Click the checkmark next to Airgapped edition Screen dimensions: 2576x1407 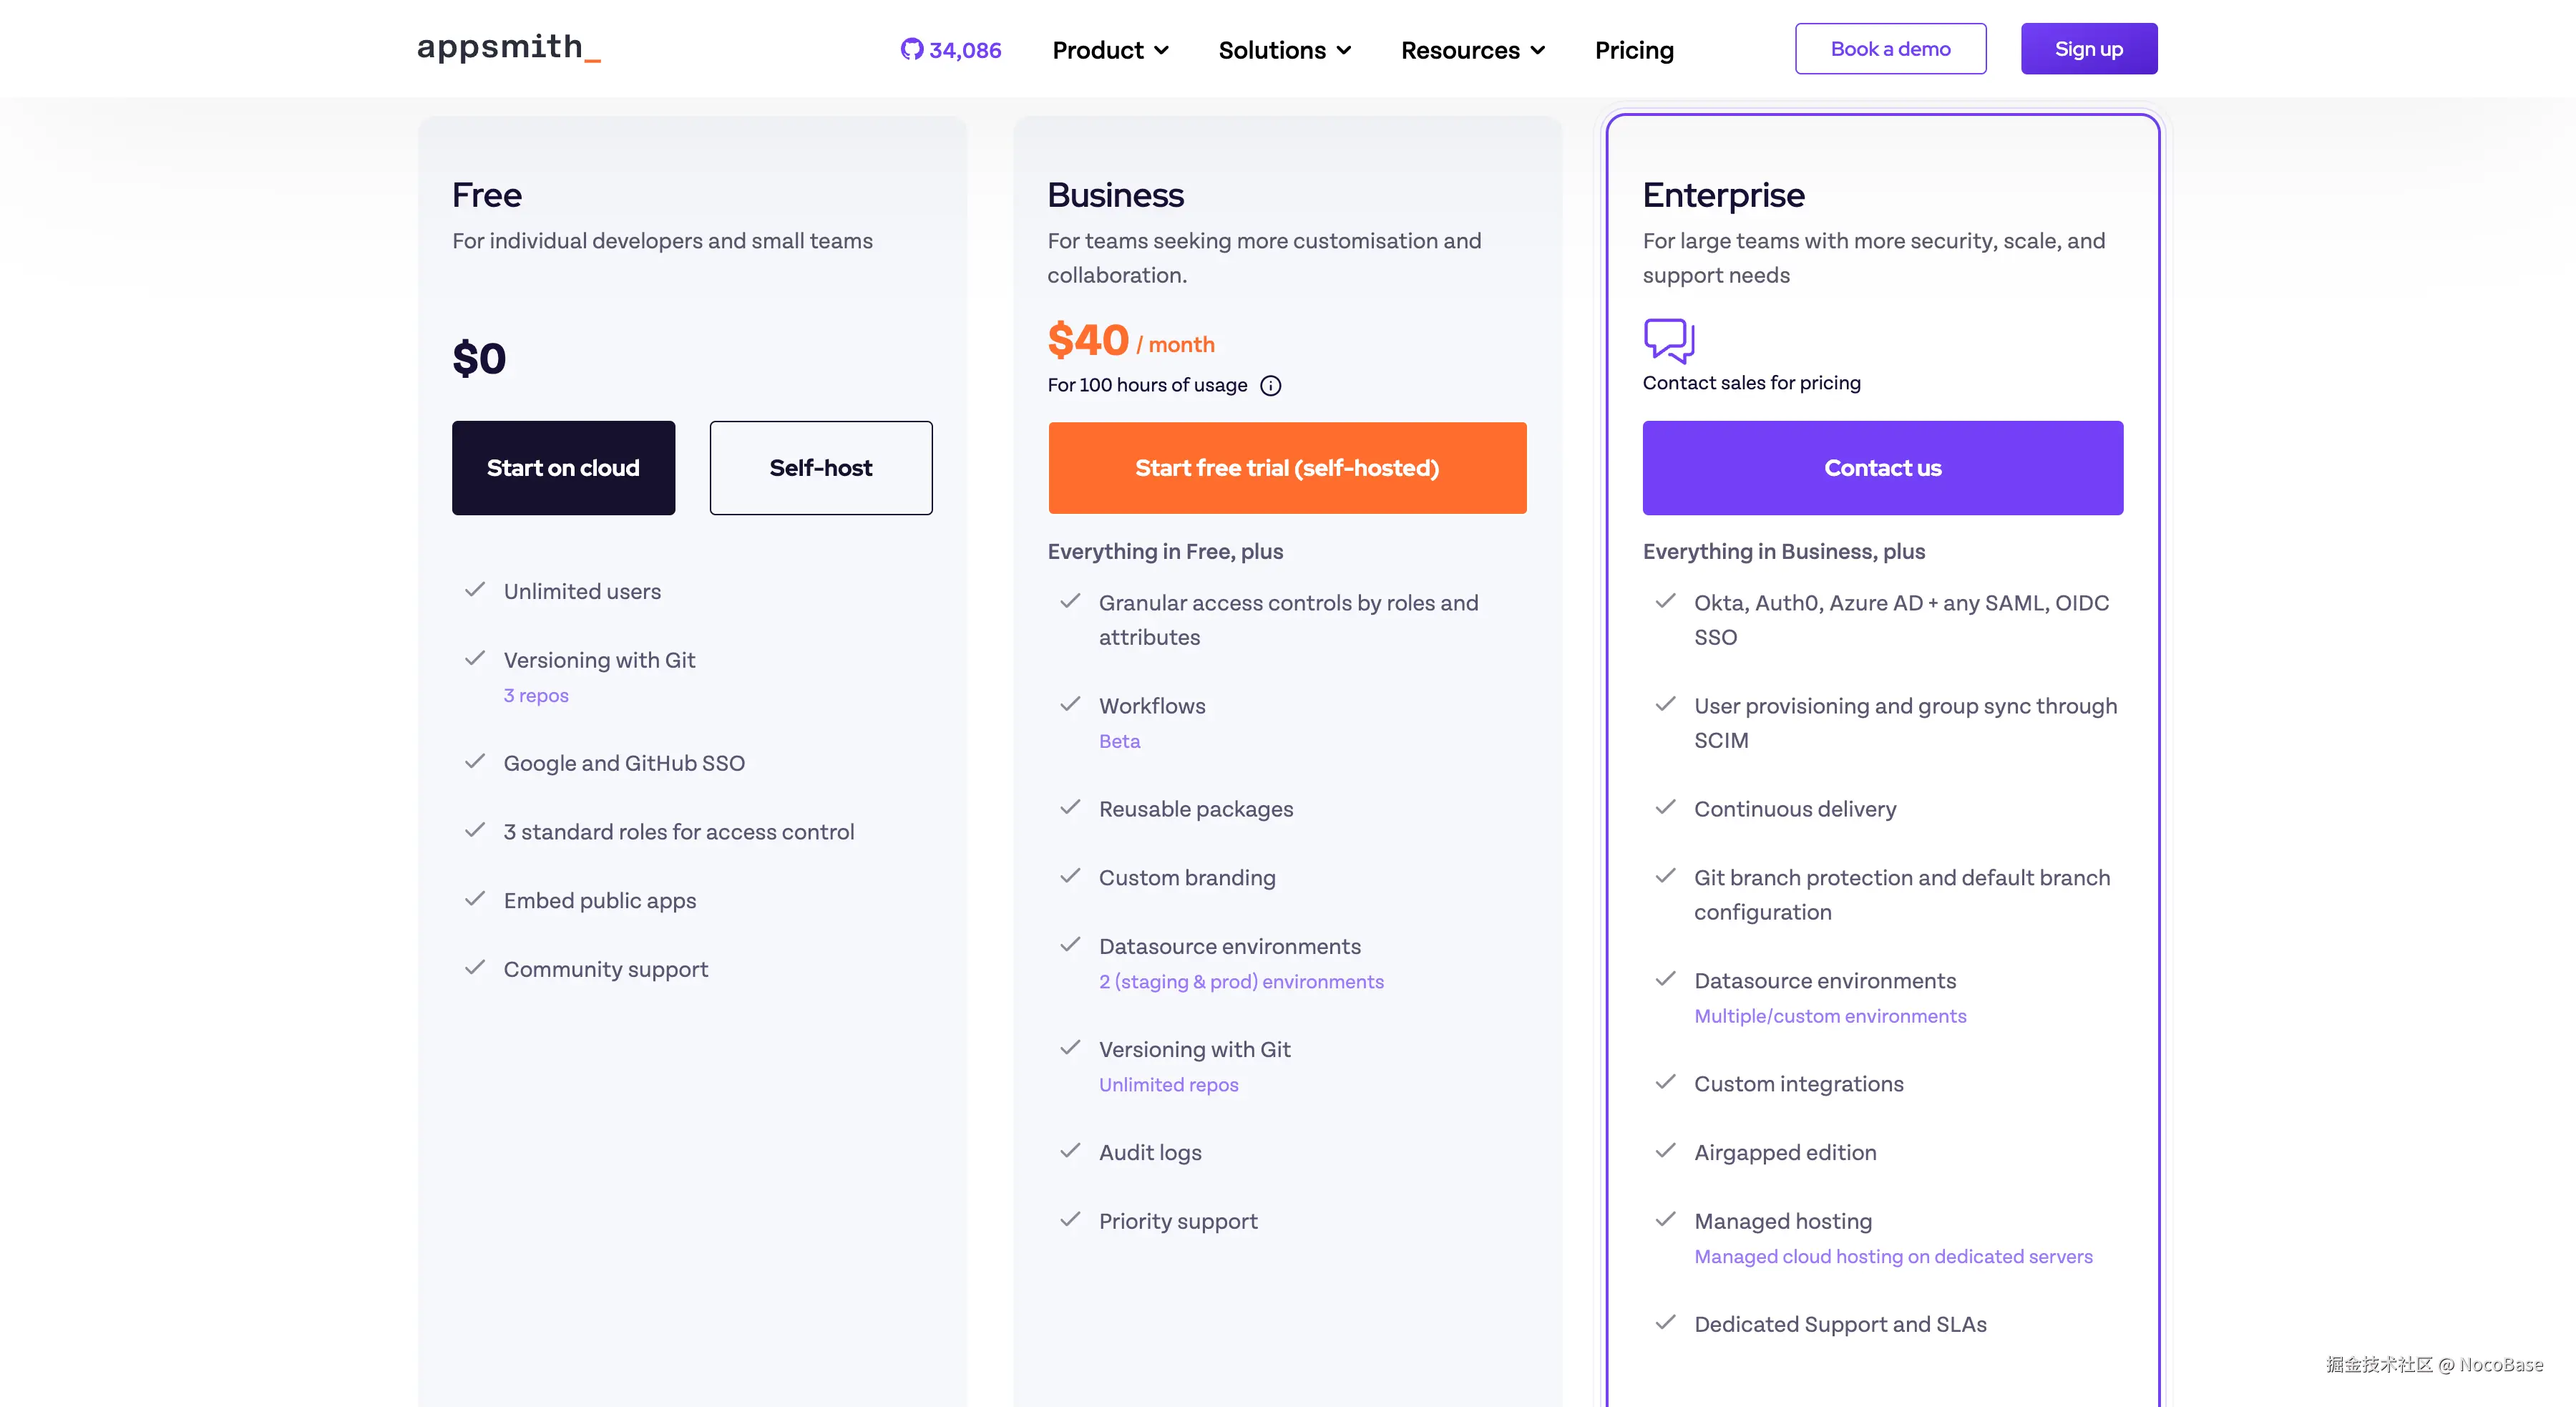1665,1151
